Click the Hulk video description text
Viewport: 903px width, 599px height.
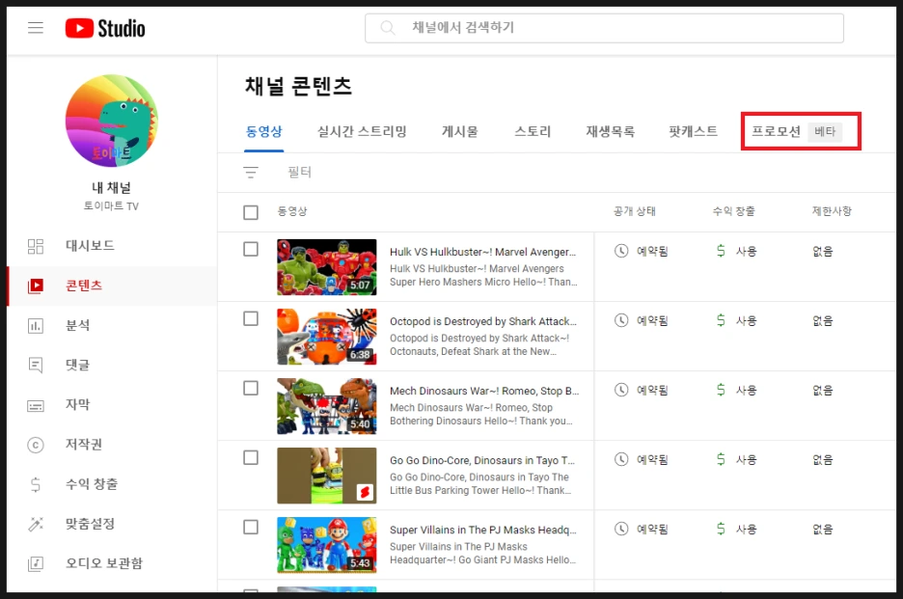[483, 275]
